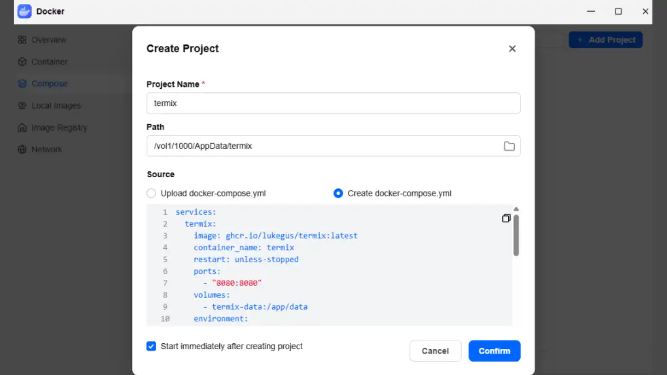Viewport: 667px width, 375px height.
Task: Open Overview via its grid icon
Action: pos(22,40)
